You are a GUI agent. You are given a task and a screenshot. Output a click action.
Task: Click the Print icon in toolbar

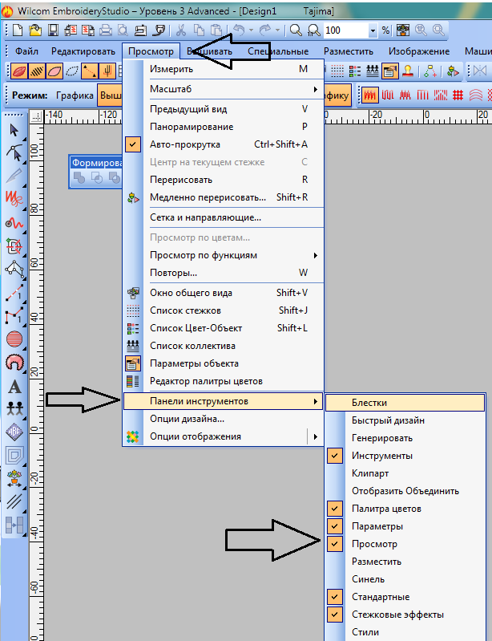[106, 30]
